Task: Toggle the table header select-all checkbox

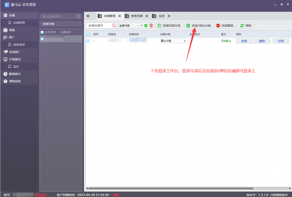Action: [x=88, y=34]
